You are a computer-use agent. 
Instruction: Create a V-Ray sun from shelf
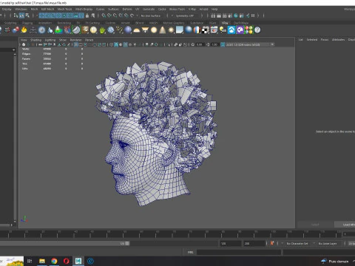pyautogui.click(x=171, y=30)
